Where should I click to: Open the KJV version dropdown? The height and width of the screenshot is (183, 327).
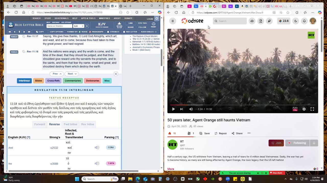point(79,26)
